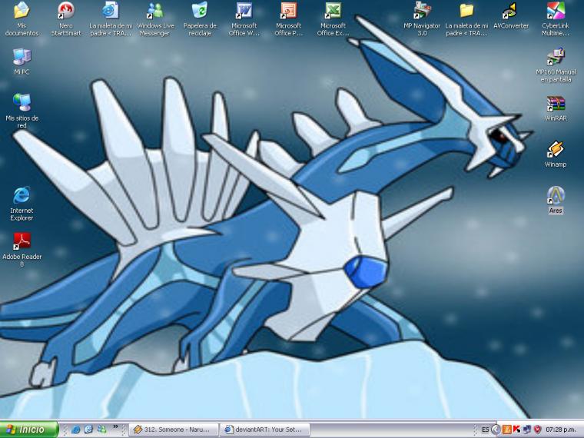This screenshot has height=438, width=584.
Task: Open La maleta de mi padre web document icon
Action: (110, 18)
